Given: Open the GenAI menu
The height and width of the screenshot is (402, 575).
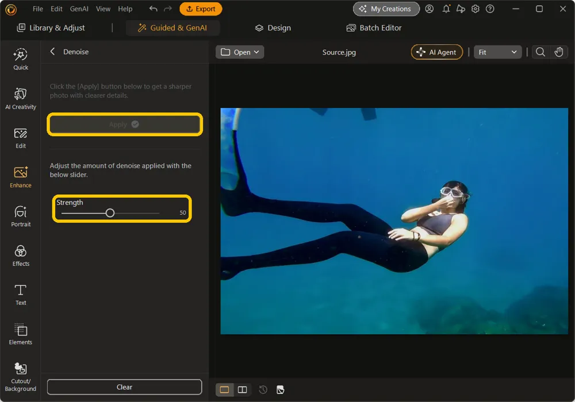Looking at the screenshot, I should point(79,9).
